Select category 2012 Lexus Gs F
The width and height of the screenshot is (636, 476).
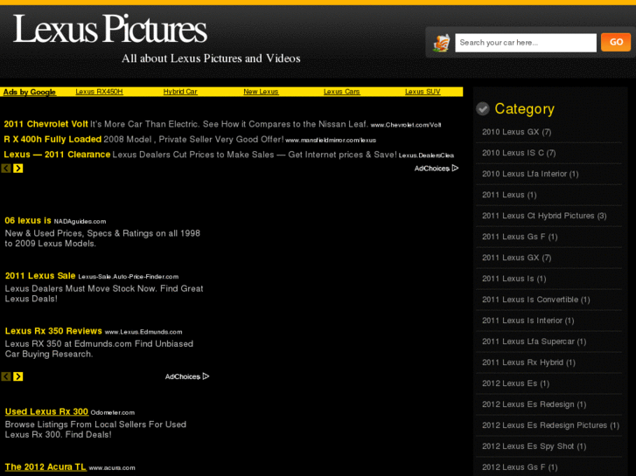[520, 467]
